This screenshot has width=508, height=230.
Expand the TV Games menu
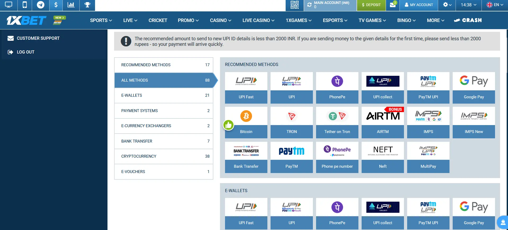coord(372,20)
